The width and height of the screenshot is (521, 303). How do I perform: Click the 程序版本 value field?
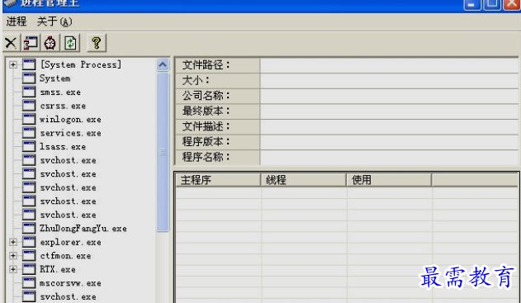coord(389,141)
